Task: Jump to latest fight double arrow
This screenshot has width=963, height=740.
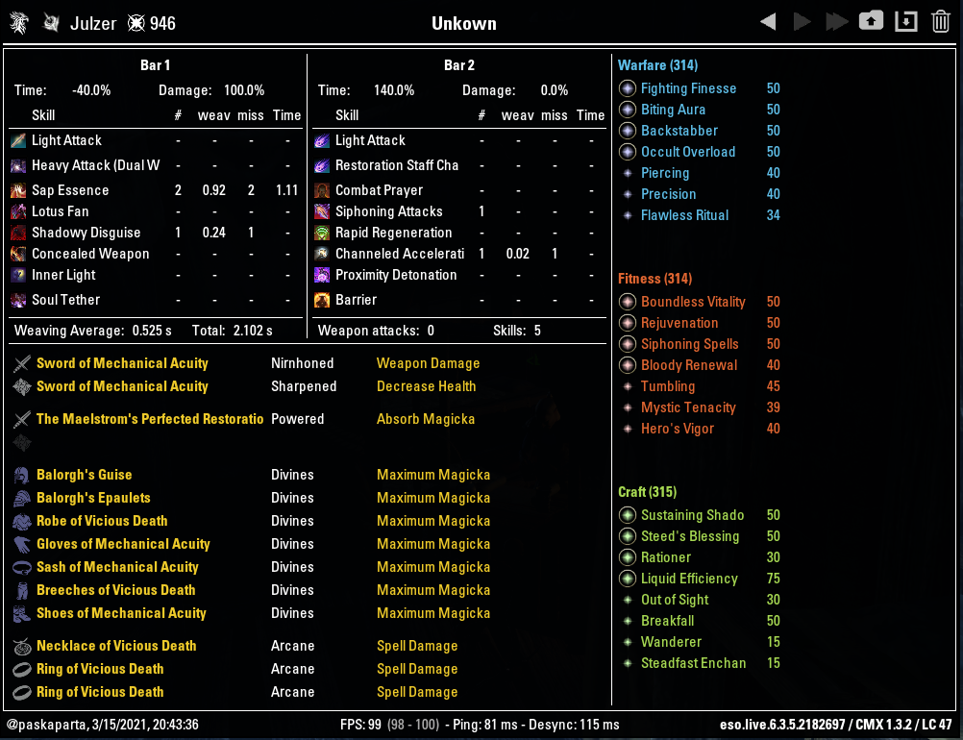Action: coord(836,22)
